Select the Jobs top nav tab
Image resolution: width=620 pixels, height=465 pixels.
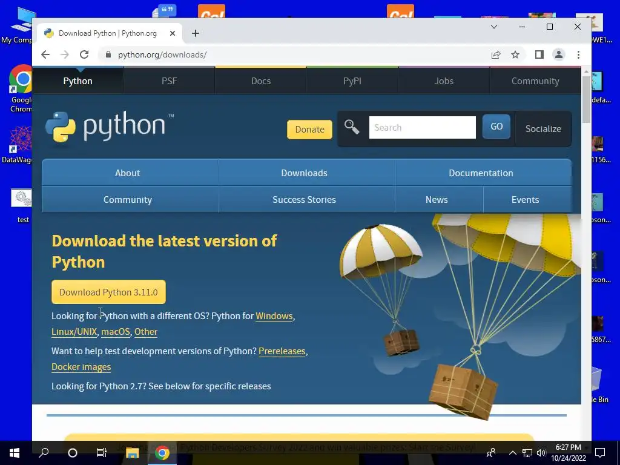tap(444, 81)
